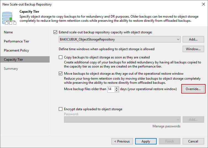Add a new object storage repository

click(193, 39)
